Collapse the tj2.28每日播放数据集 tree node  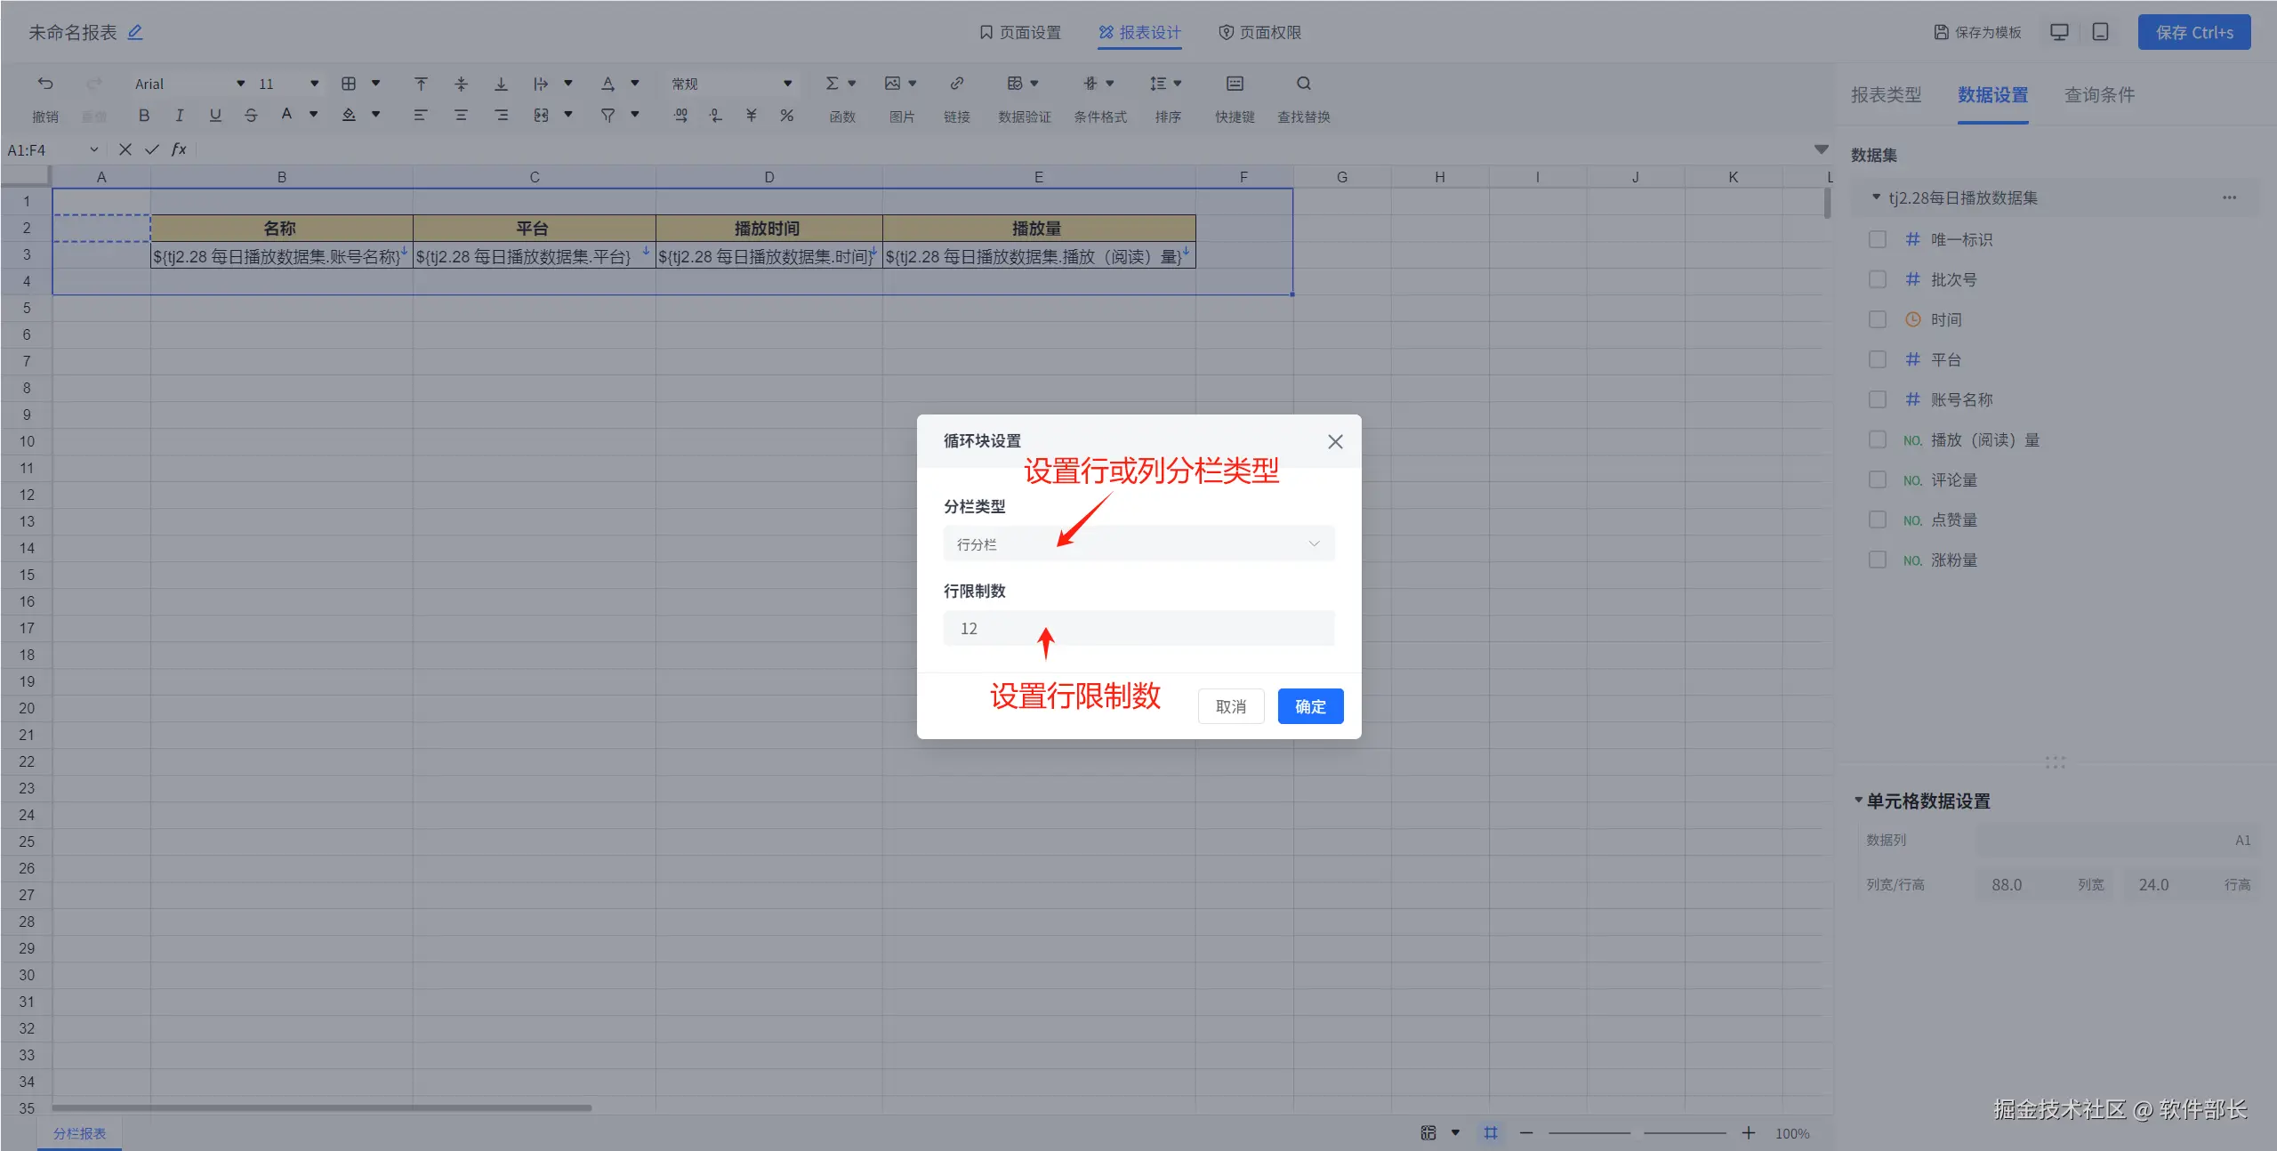[1876, 197]
